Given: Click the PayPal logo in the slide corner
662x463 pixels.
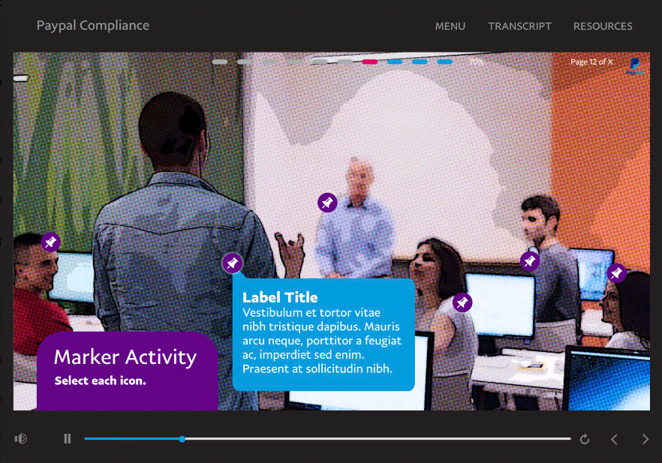Looking at the screenshot, I should [x=634, y=66].
